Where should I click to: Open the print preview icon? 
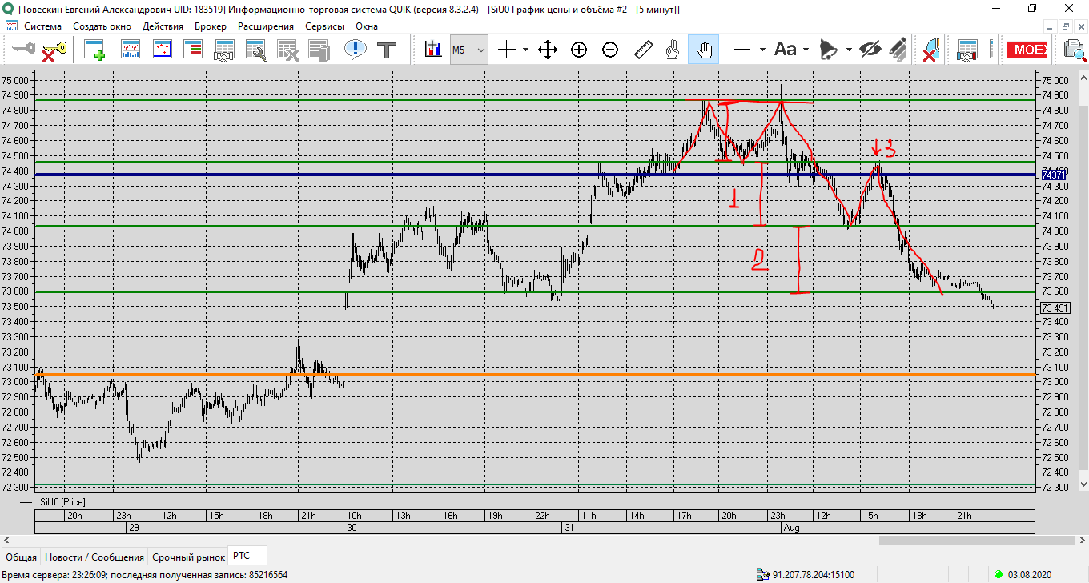pos(1073,50)
